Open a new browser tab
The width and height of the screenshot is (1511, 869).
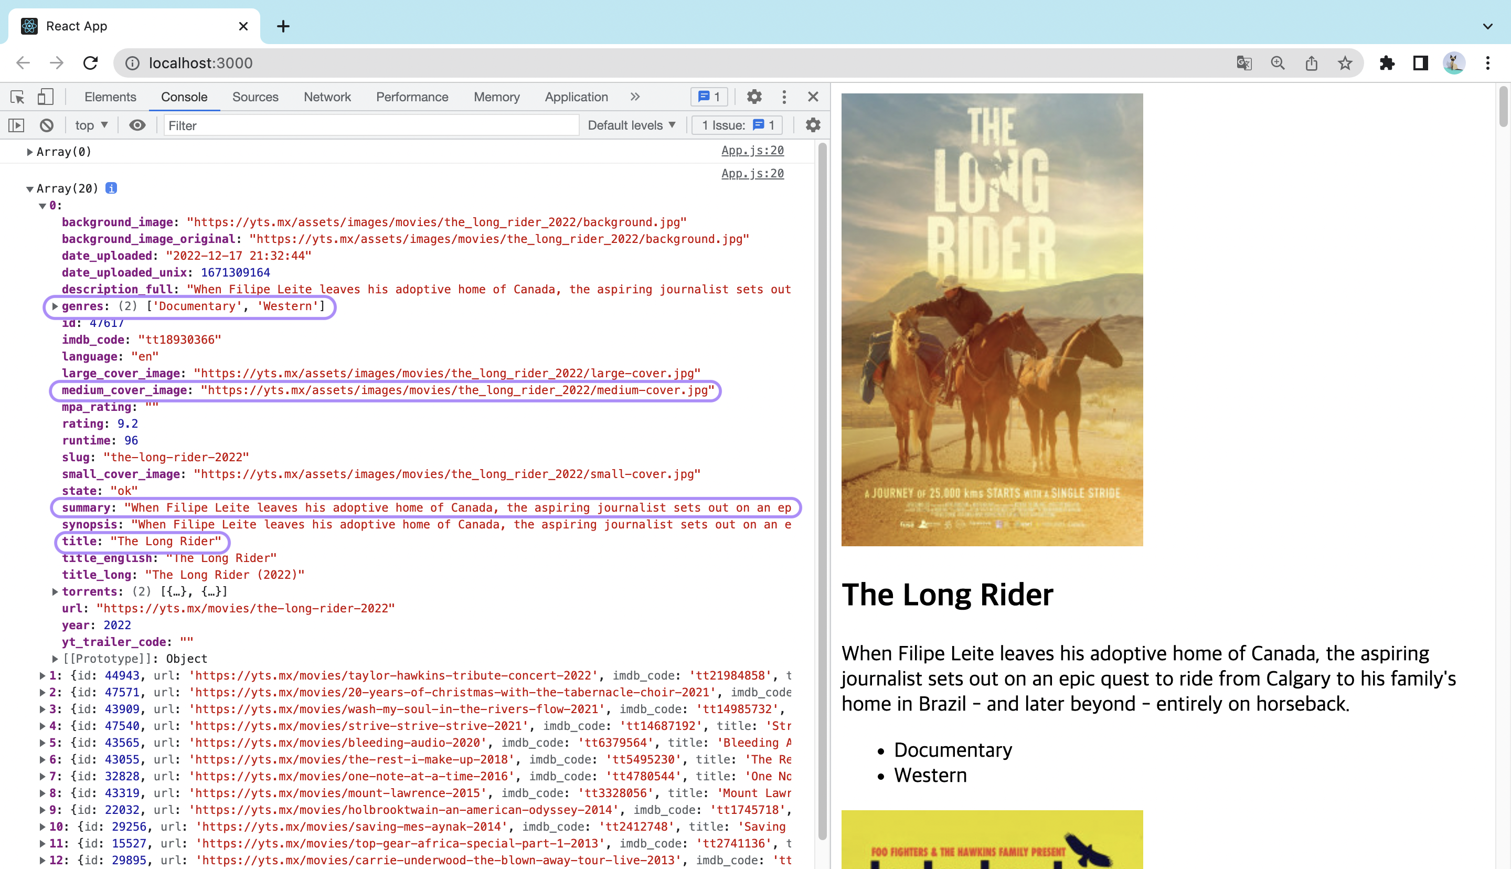coord(283,26)
